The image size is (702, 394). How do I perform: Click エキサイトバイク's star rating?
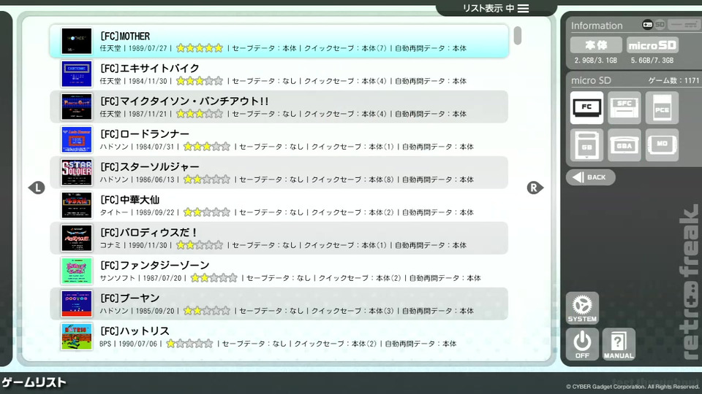click(199, 81)
